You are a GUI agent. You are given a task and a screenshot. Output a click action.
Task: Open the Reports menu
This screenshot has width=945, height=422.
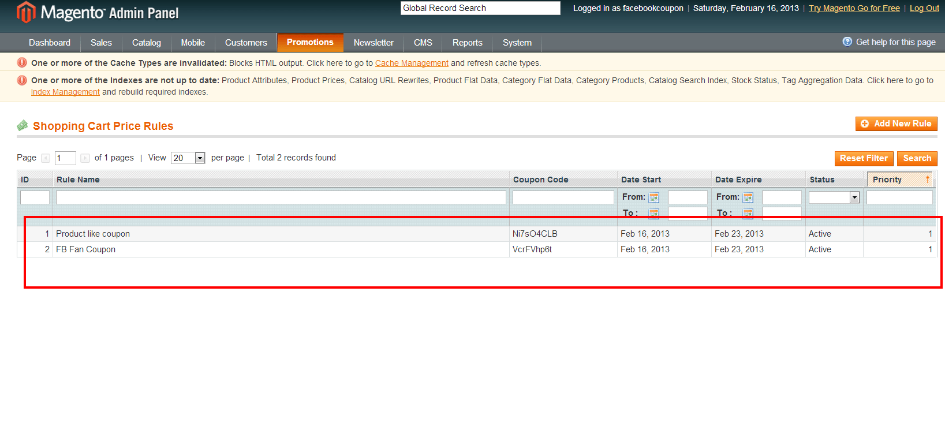coord(468,43)
